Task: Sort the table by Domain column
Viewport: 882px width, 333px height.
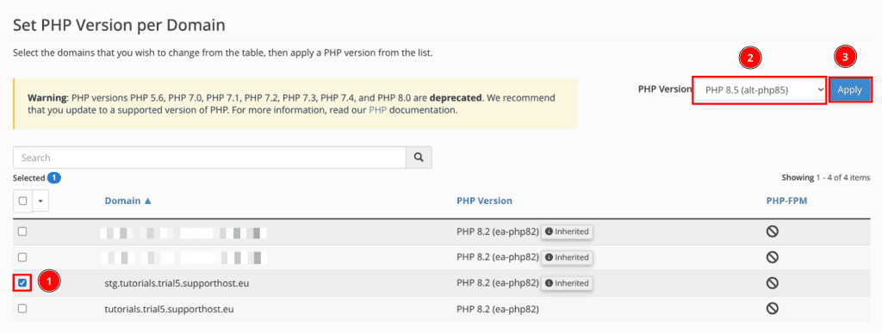Action: 127,200
